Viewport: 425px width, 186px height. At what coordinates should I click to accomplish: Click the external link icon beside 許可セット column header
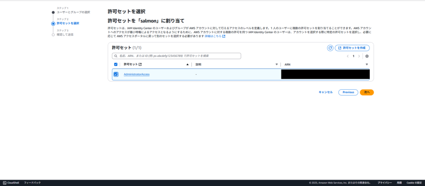(140, 64)
